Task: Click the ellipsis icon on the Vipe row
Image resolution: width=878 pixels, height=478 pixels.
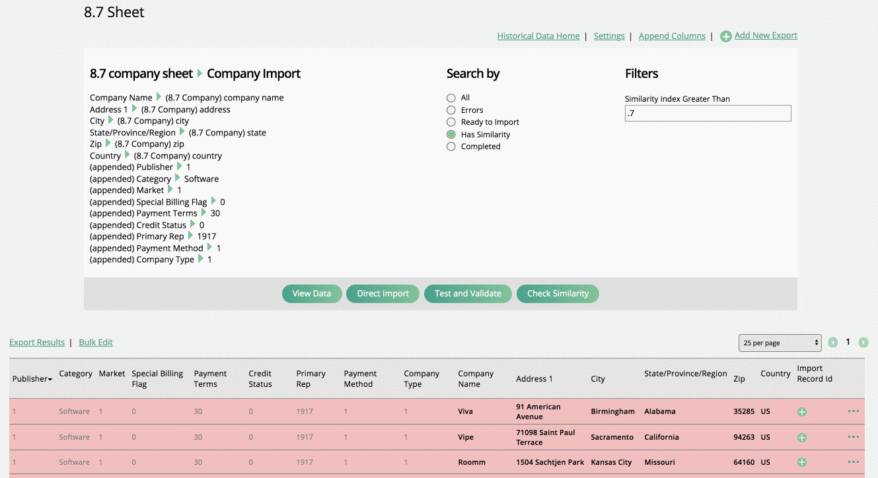Action: pos(853,437)
